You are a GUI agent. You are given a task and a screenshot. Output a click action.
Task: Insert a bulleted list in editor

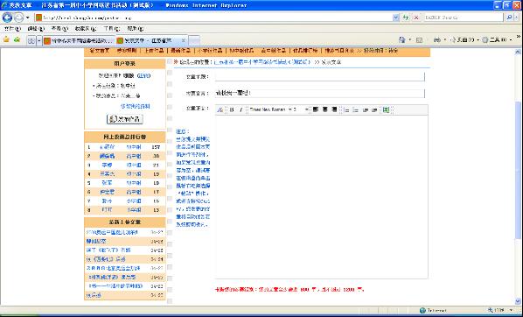coord(356,109)
